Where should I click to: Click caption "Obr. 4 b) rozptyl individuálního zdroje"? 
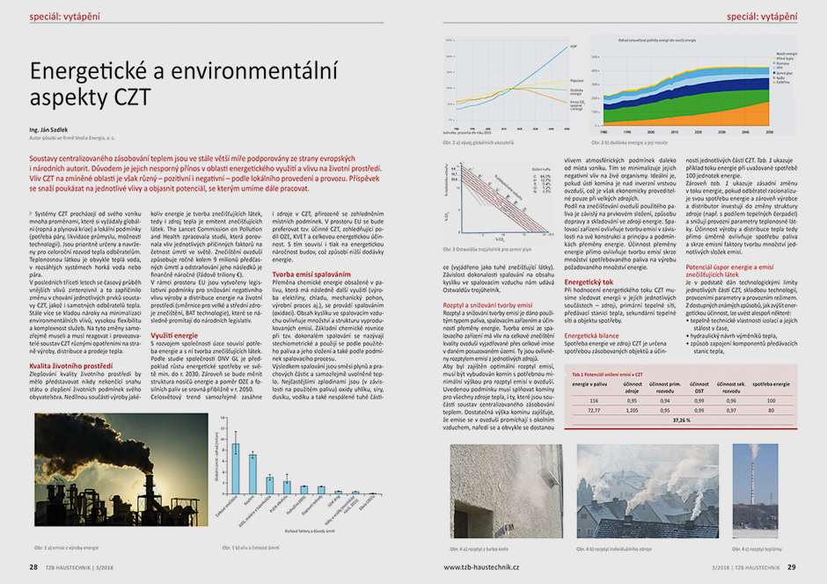pos(614,549)
